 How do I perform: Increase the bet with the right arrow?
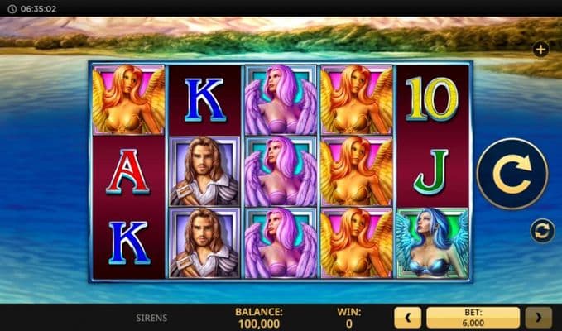point(538,318)
